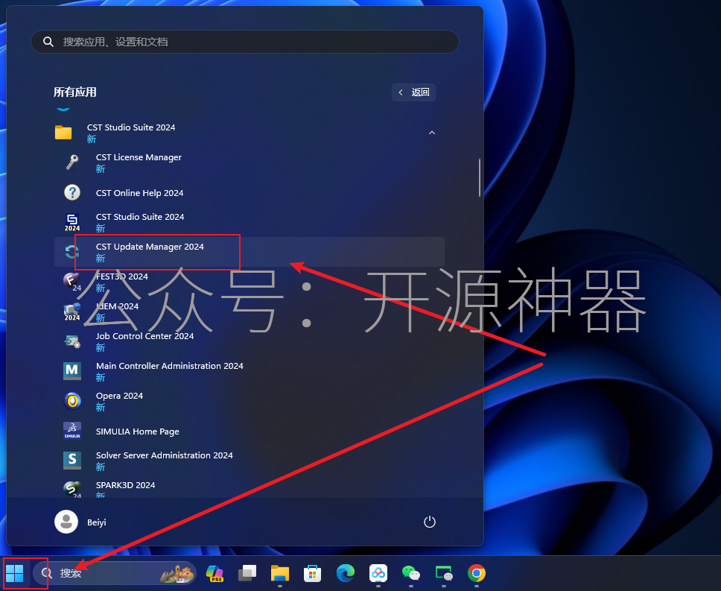Open WeChat from the taskbar

(411, 573)
